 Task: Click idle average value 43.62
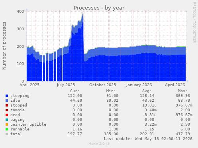click(148, 101)
